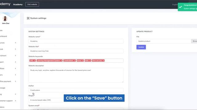Expand the Blog sidebar chevron
The height and width of the screenshot is (110, 197).
[x=15, y=94]
